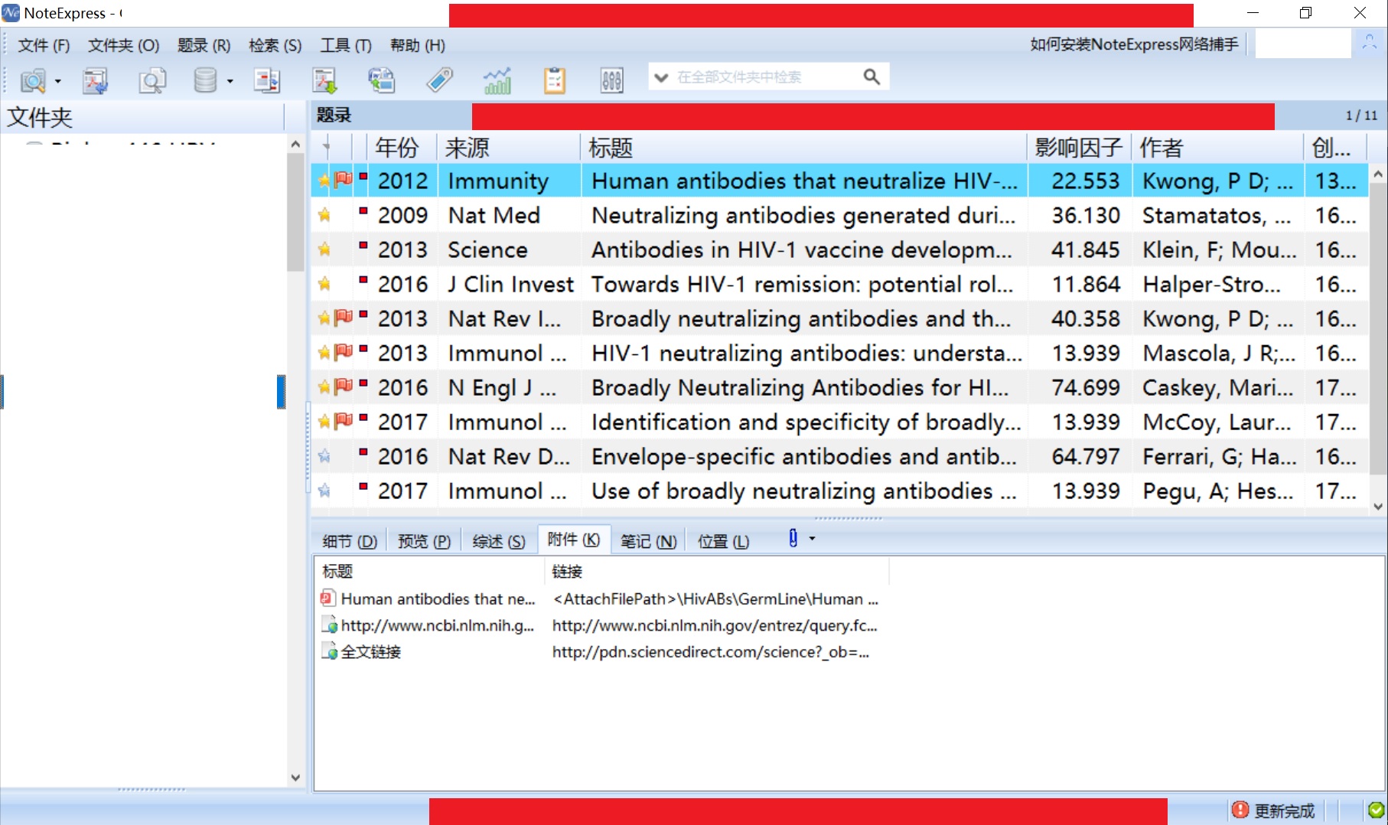Click the download full text PDF icon
1388x825 pixels.
pyautogui.click(x=324, y=80)
